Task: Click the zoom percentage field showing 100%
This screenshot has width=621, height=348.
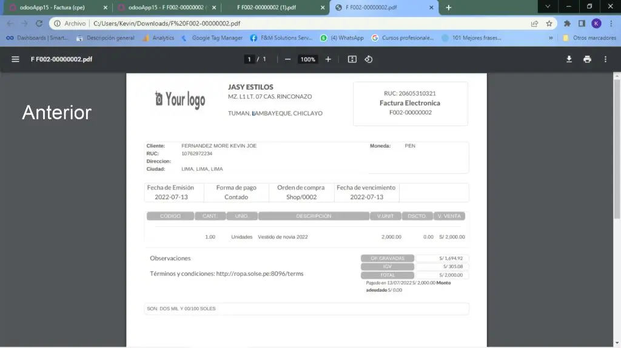Action: coord(308,59)
